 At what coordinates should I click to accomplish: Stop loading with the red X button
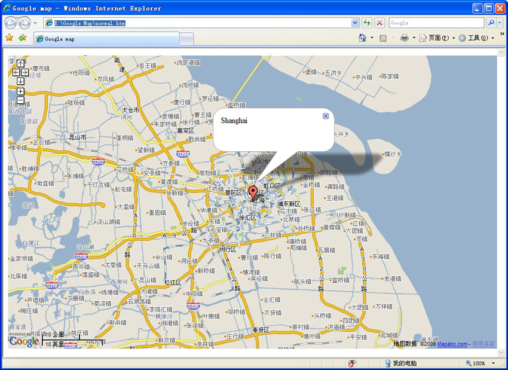point(380,23)
